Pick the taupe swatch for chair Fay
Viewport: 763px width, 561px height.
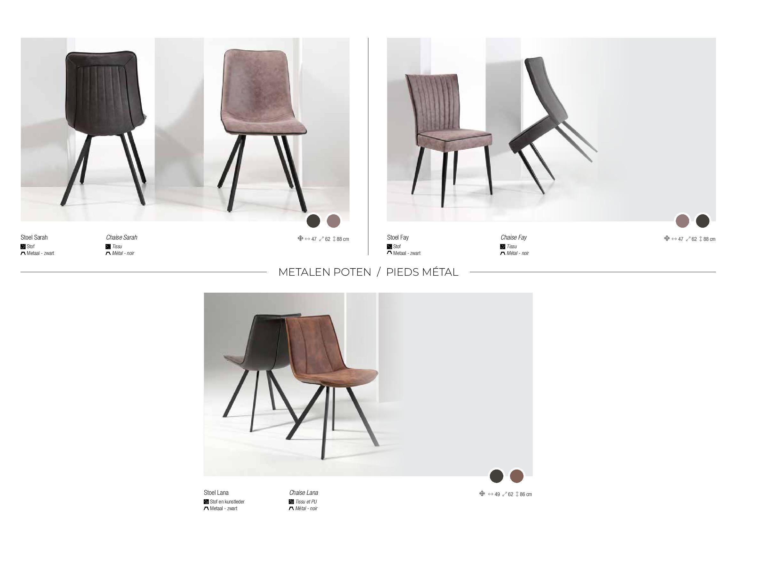(682, 221)
